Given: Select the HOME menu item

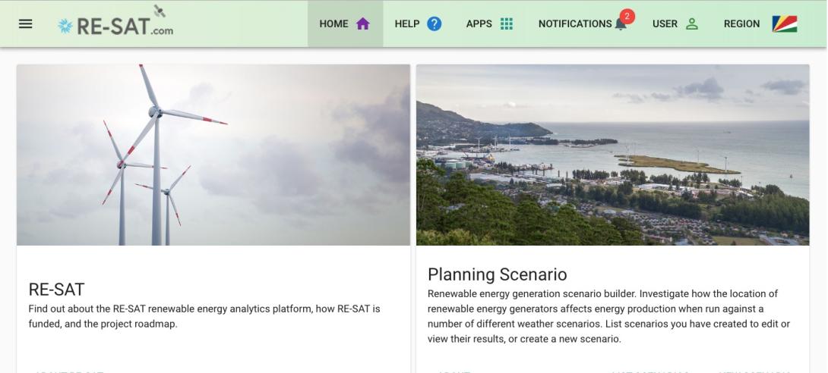Looking at the screenshot, I should pos(346,24).
